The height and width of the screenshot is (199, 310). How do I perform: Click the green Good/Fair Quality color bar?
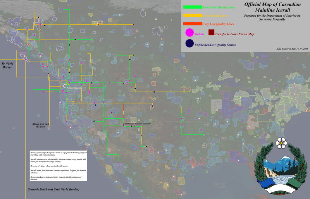click(x=193, y=7)
